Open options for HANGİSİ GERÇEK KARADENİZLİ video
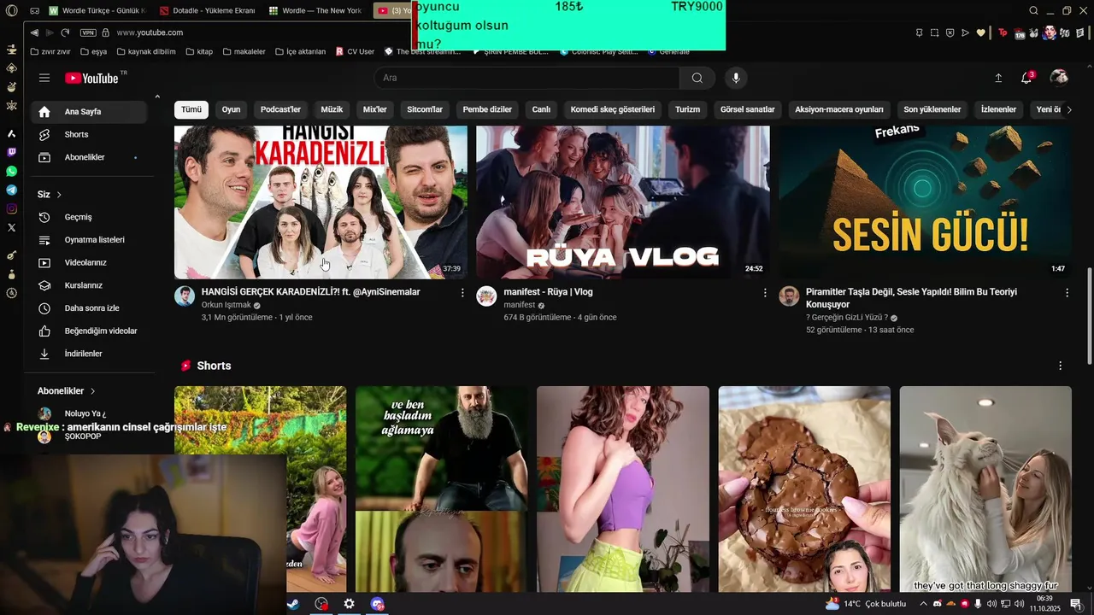Image resolution: width=1094 pixels, height=615 pixels. click(462, 292)
